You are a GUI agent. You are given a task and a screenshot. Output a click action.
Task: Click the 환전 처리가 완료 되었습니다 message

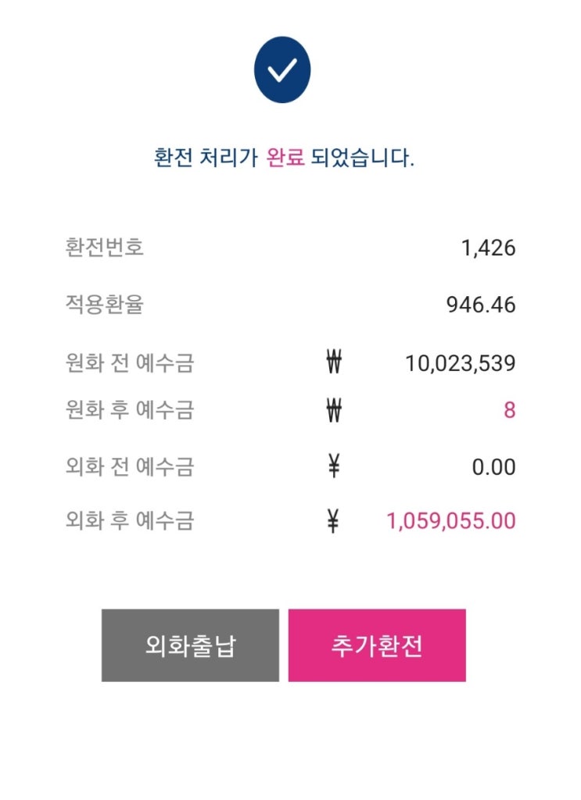(284, 159)
